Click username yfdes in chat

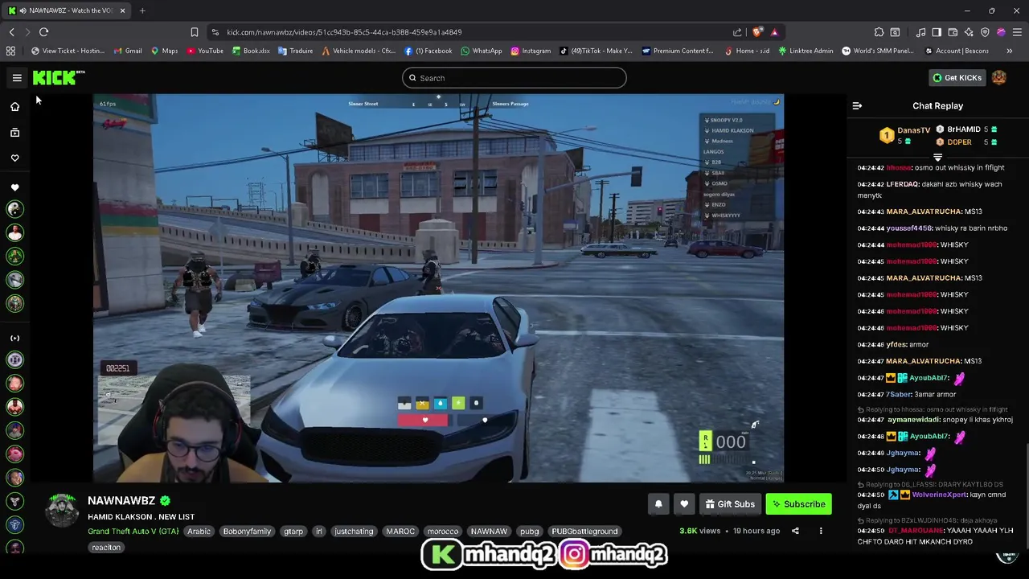coord(896,345)
